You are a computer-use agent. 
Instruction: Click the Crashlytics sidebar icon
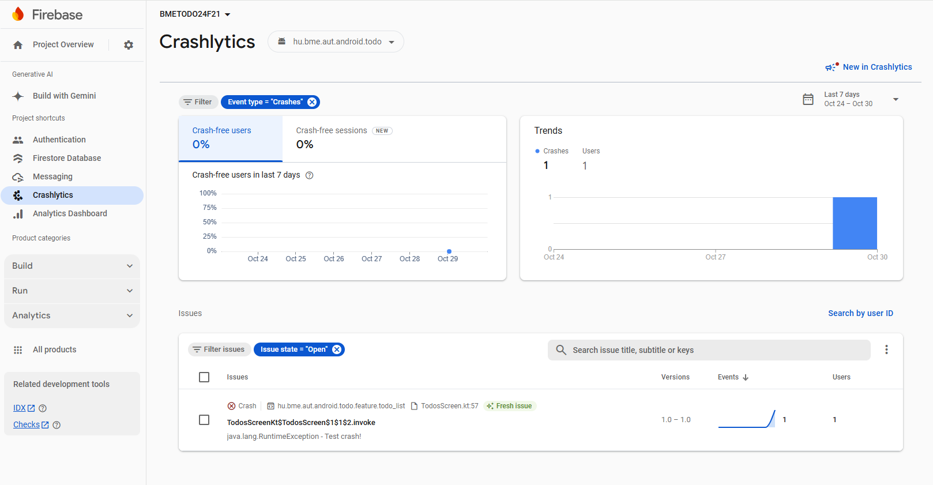pyautogui.click(x=18, y=195)
